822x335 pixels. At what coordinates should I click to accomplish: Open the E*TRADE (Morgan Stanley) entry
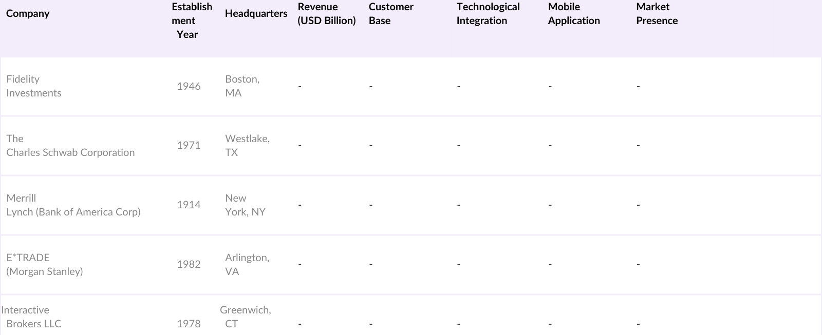point(44,265)
